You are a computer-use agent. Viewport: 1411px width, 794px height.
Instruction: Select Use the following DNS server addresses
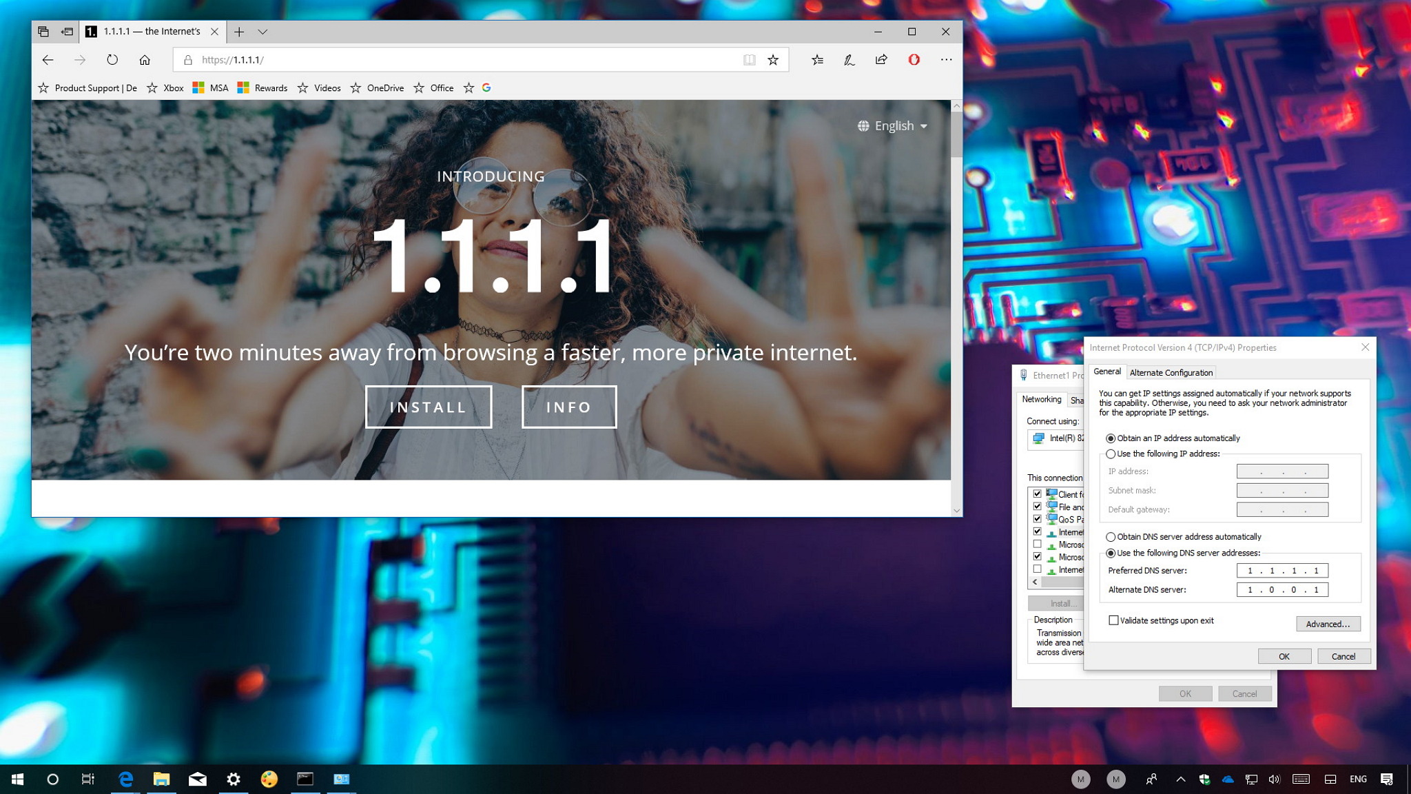(1183, 553)
